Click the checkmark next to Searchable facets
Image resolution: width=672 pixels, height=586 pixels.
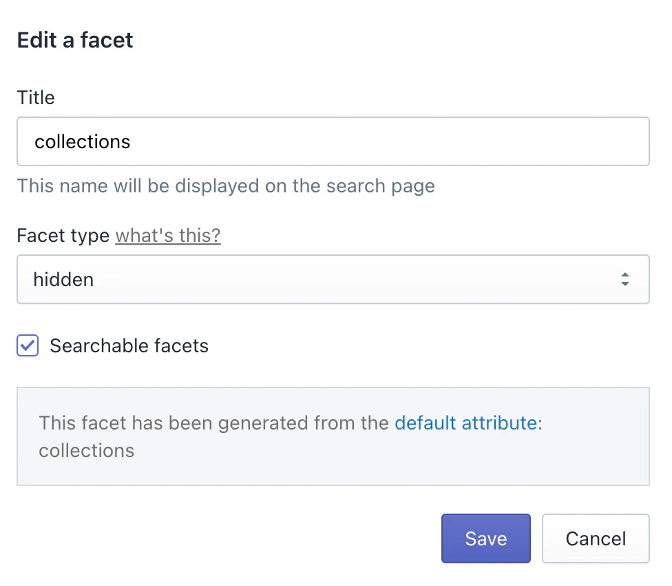[x=27, y=345]
